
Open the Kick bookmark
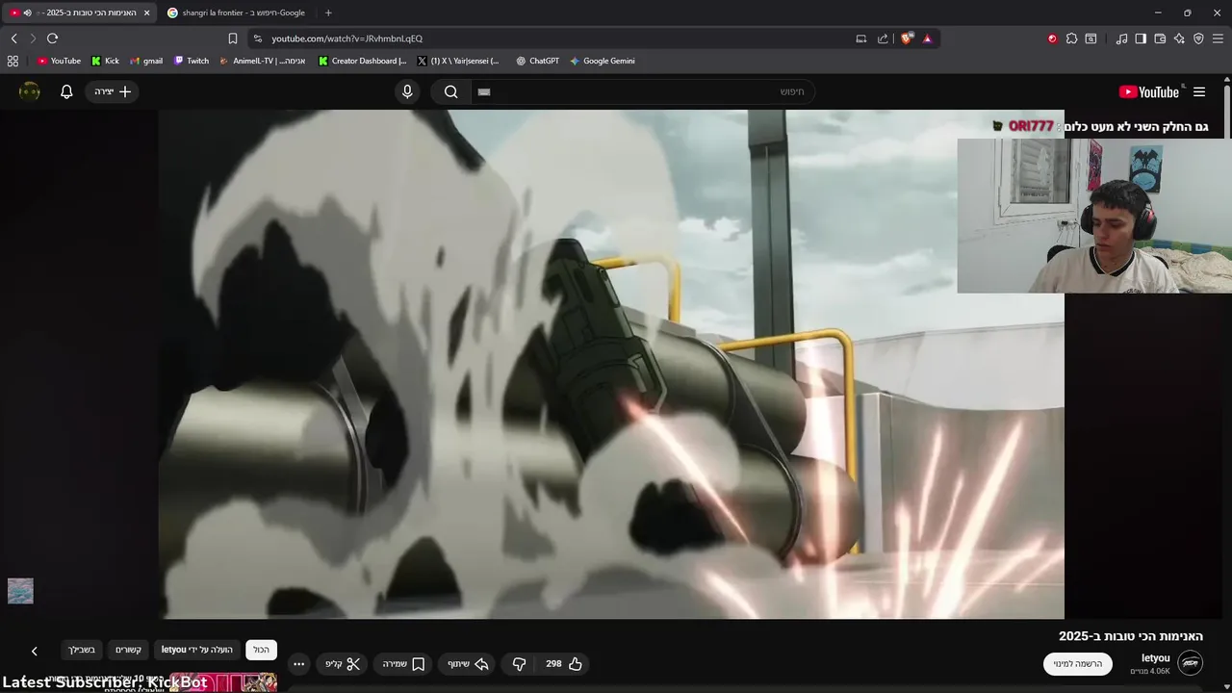(x=105, y=61)
